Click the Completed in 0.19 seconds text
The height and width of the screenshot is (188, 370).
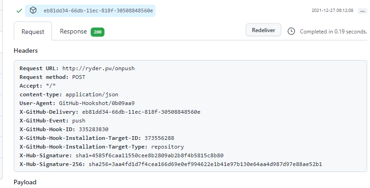point(333,32)
